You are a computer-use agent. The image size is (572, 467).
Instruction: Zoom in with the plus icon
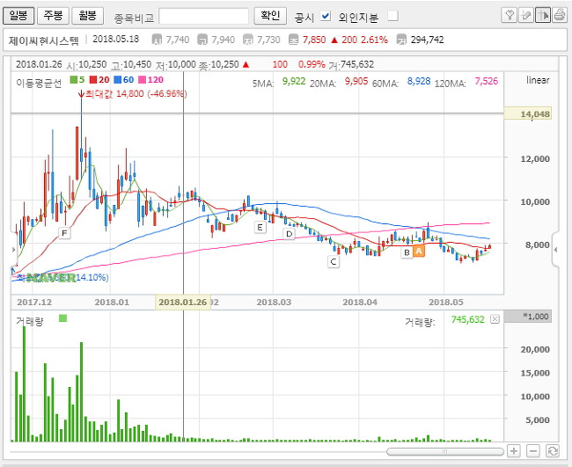pos(516,450)
